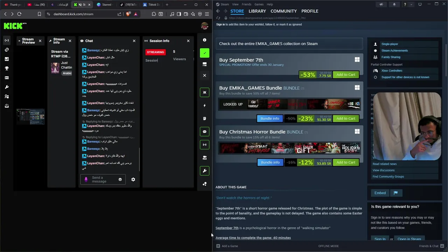Add September 7th to cart

pyautogui.click(x=346, y=75)
